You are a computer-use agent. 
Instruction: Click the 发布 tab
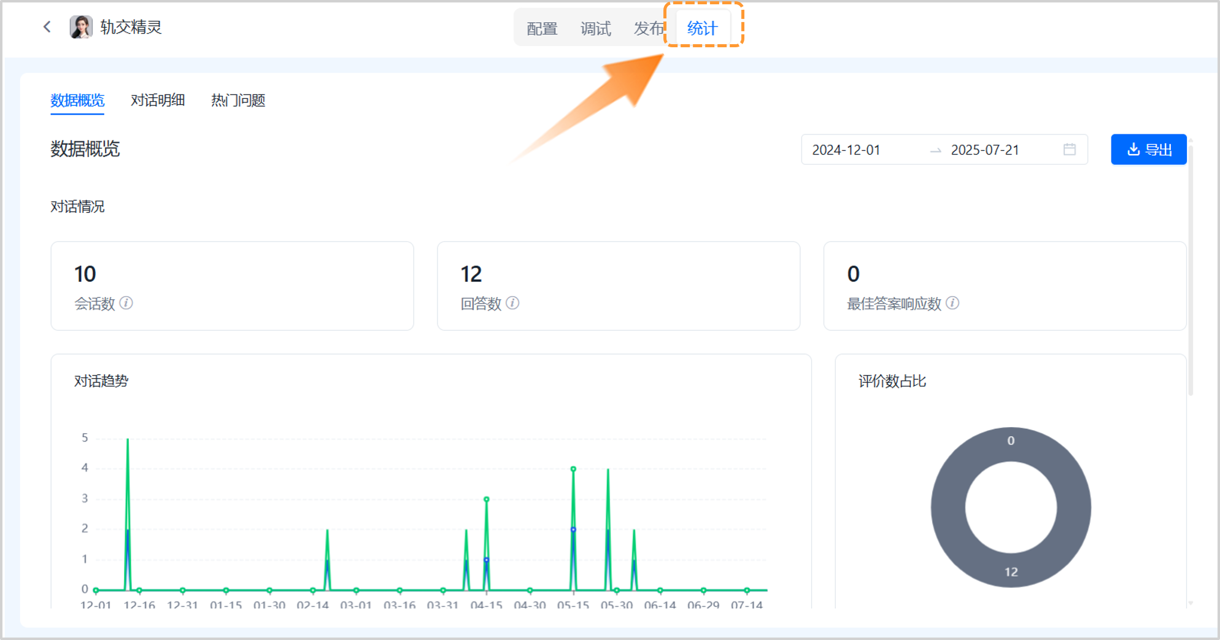649,28
